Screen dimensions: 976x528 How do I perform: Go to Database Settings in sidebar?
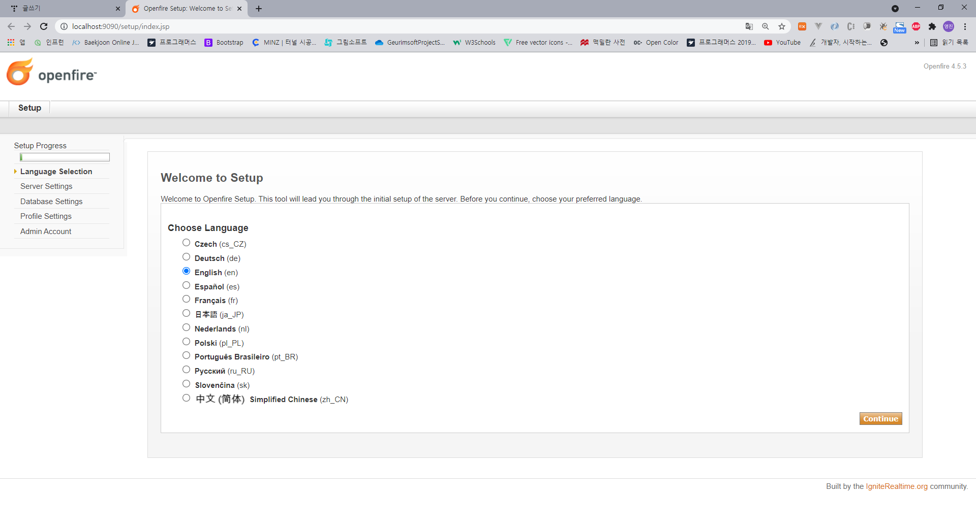click(x=51, y=202)
